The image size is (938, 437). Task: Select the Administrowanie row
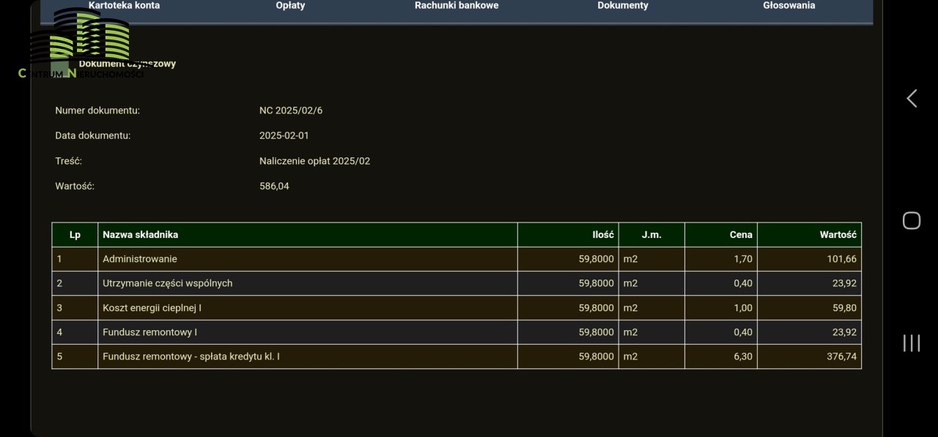coord(140,259)
